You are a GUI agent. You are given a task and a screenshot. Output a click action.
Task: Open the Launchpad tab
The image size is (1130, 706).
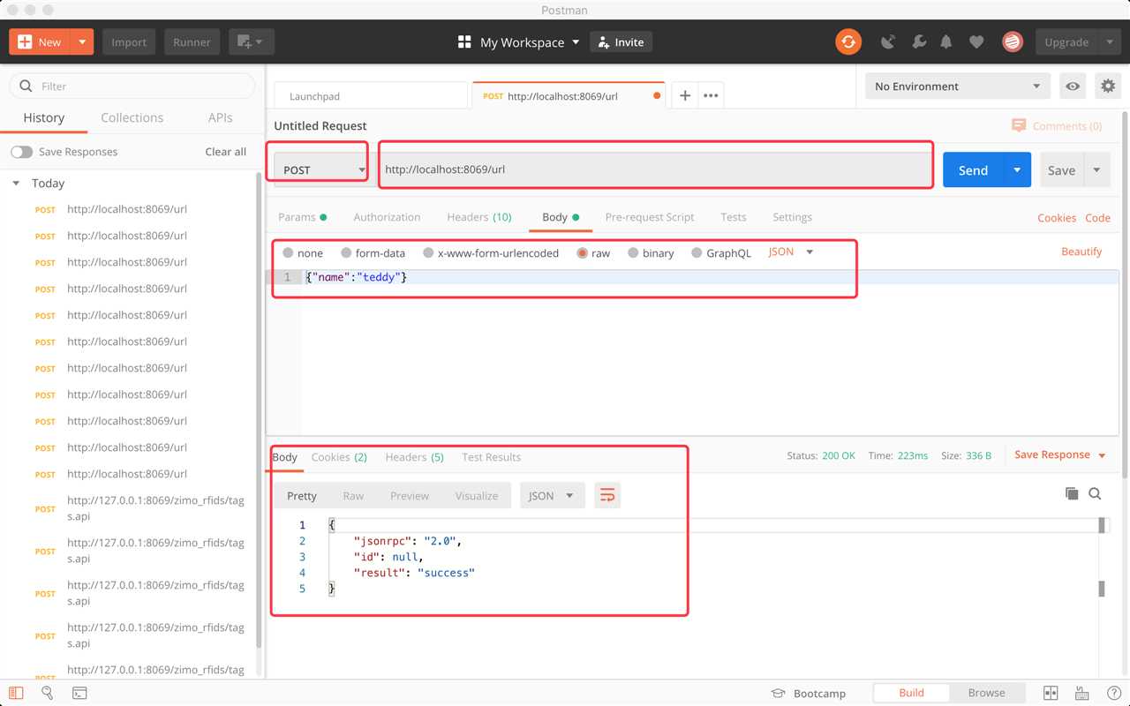[x=371, y=96]
